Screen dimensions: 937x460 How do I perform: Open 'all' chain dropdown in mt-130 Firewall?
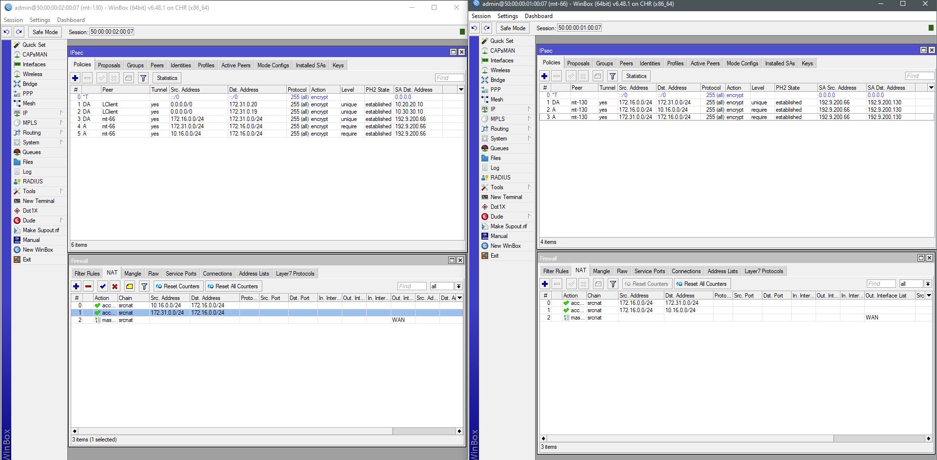[x=459, y=286]
